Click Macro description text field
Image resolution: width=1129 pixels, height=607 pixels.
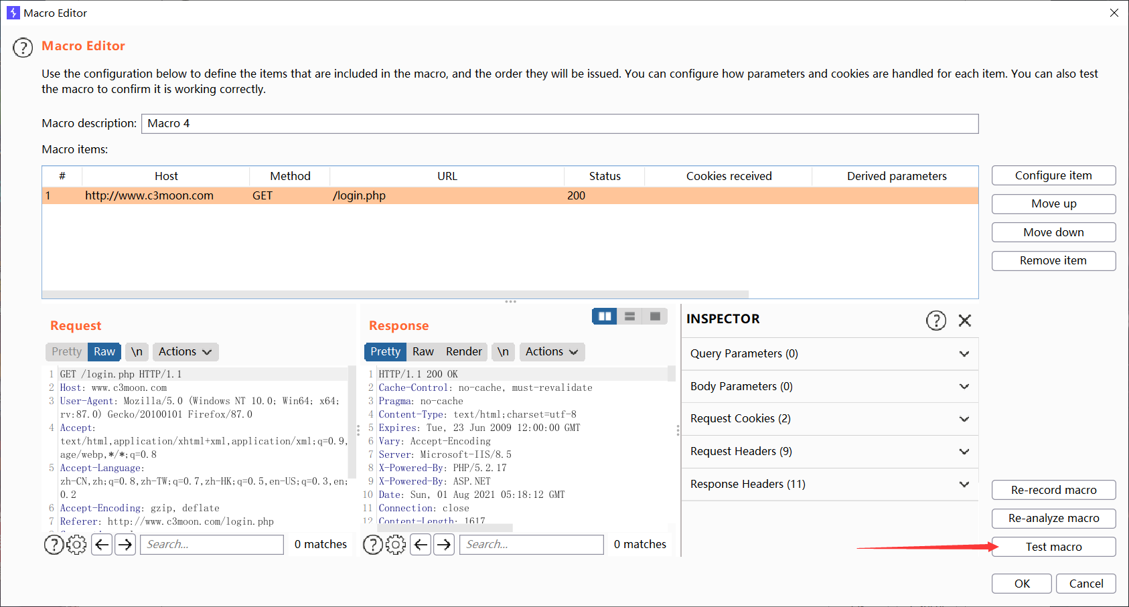[x=560, y=124]
